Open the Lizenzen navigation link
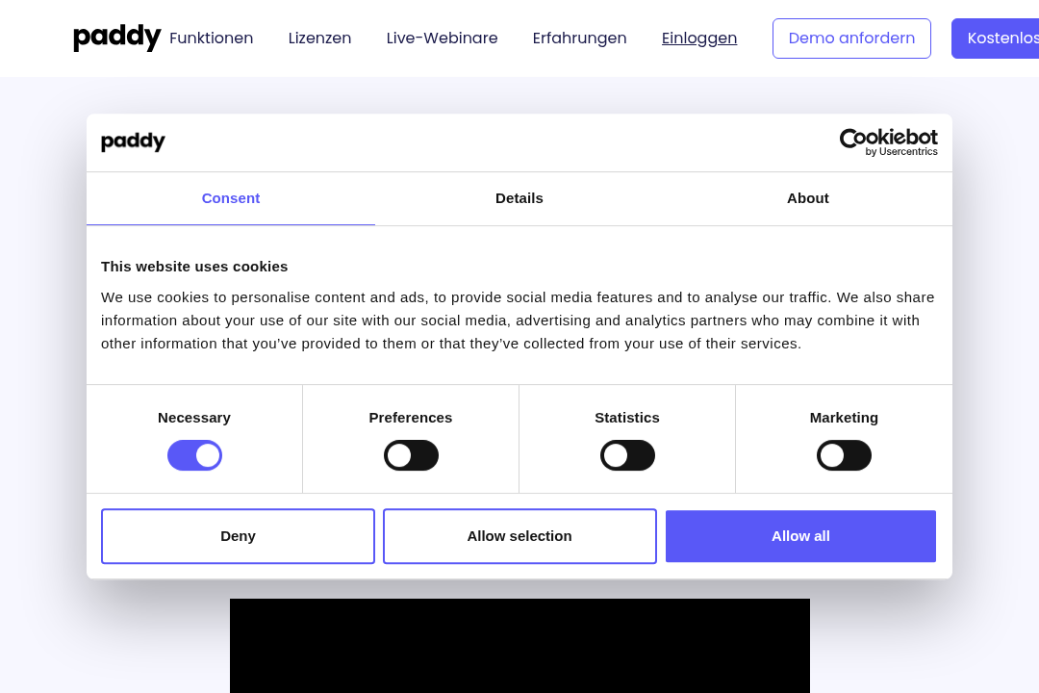 [319, 38]
